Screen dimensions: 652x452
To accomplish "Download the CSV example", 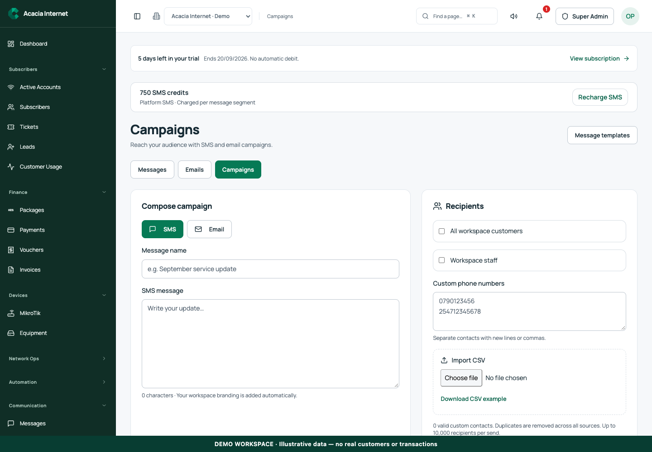I will pyautogui.click(x=474, y=399).
